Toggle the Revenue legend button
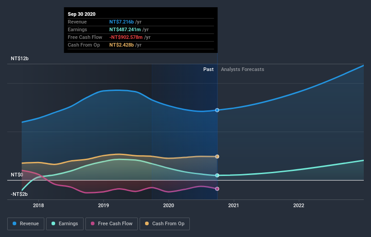The height and width of the screenshot is (237, 371). click(x=26, y=224)
